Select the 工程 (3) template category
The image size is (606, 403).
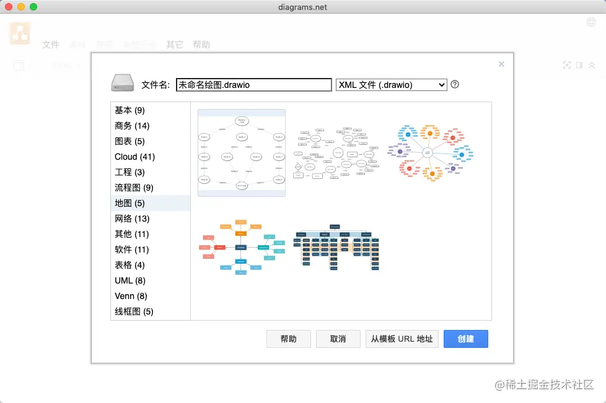pos(151,172)
